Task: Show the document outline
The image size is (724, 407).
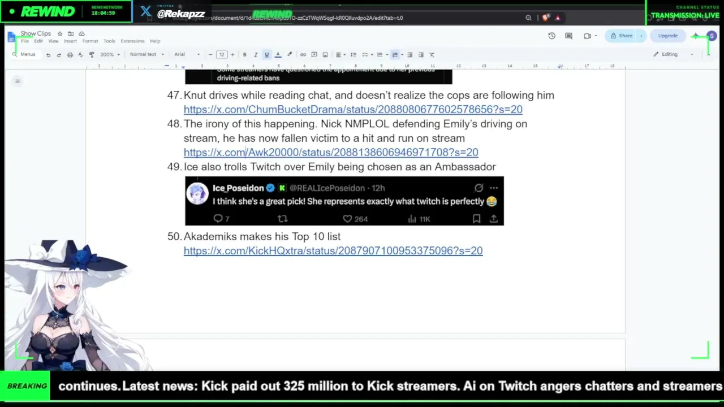Action: click(18, 81)
